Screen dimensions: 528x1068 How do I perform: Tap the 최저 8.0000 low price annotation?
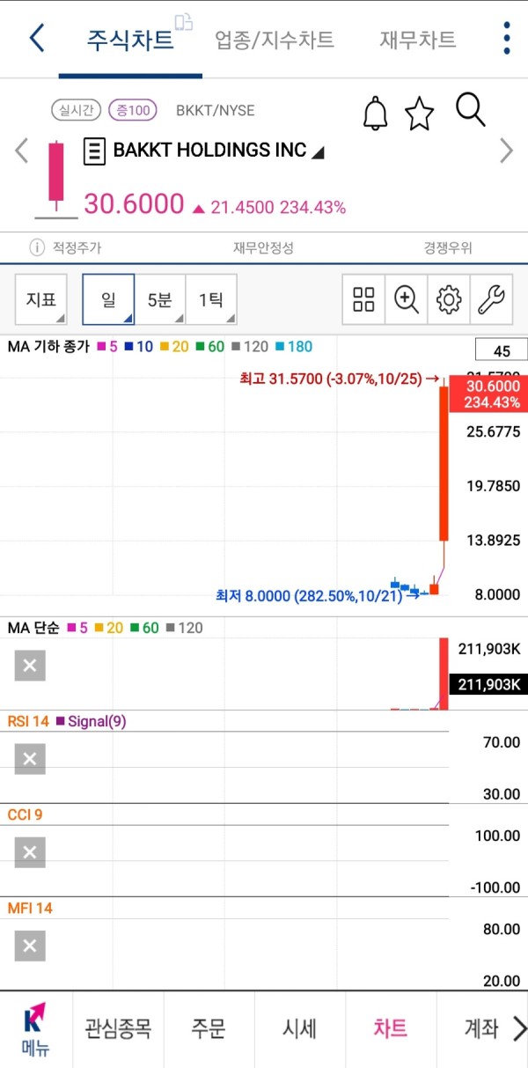[318, 595]
